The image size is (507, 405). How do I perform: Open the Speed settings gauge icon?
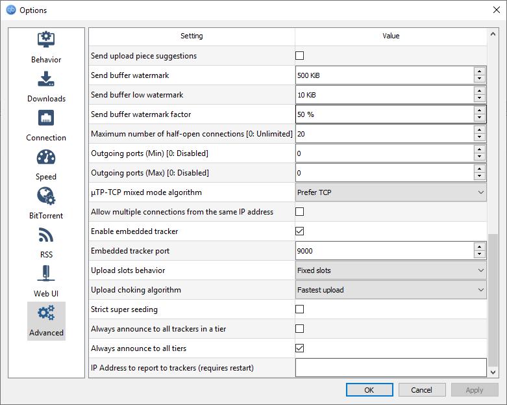(x=46, y=157)
